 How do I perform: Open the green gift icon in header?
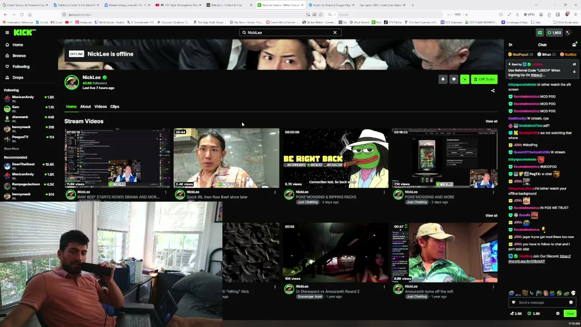540,33
